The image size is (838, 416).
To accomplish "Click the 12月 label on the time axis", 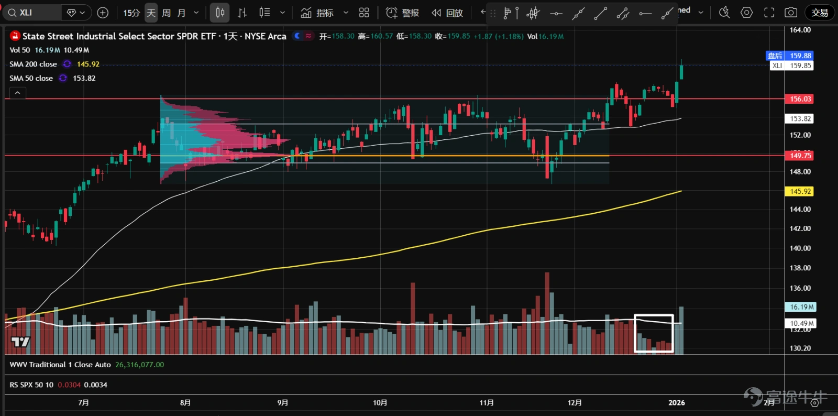I will point(575,402).
